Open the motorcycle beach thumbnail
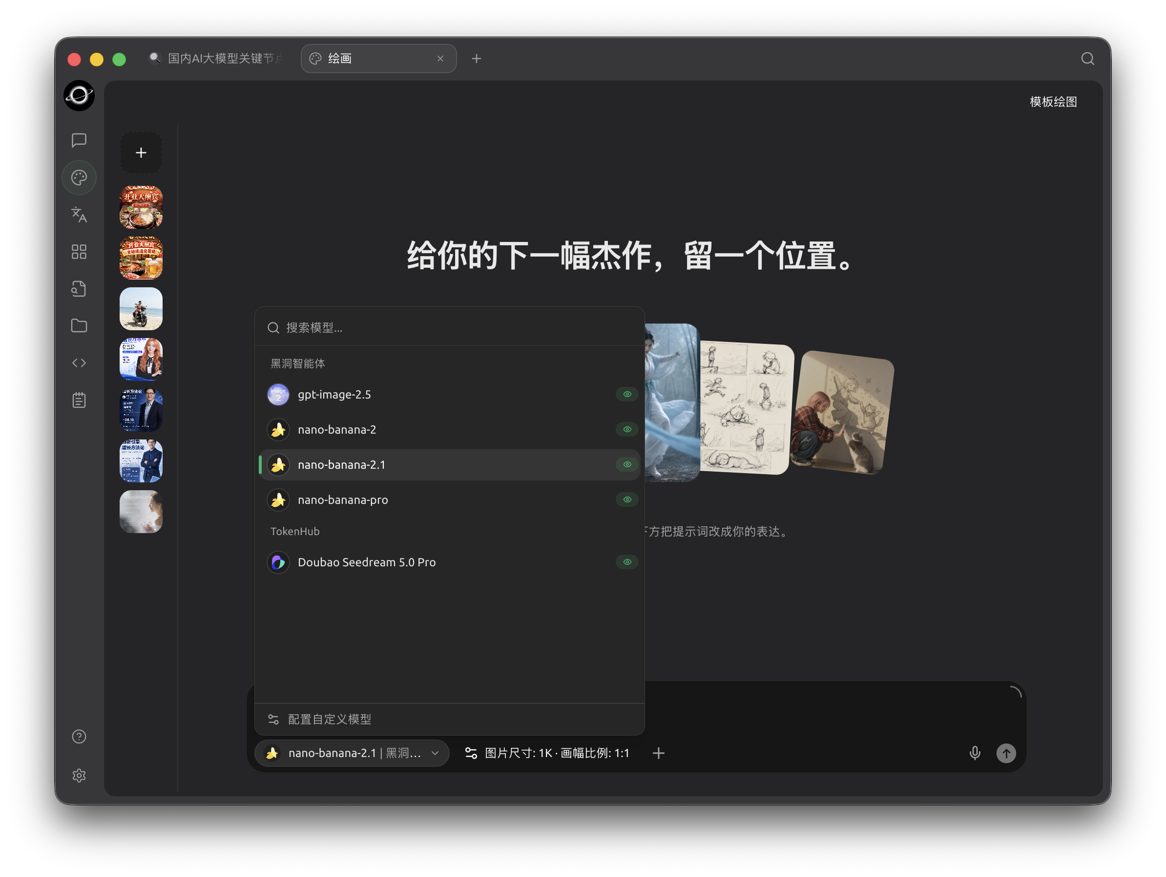The image size is (1166, 877). coord(141,309)
